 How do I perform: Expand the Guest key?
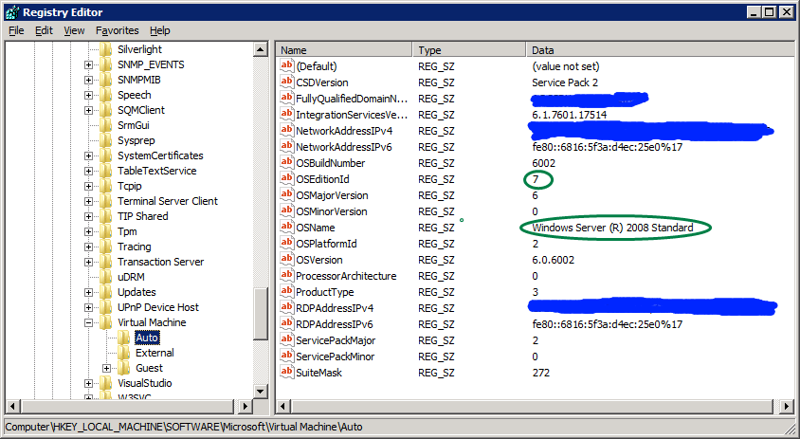(x=106, y=368)
